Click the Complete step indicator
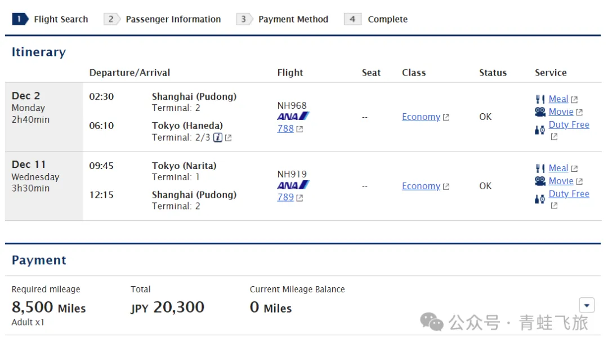 (x=377, y=19)
